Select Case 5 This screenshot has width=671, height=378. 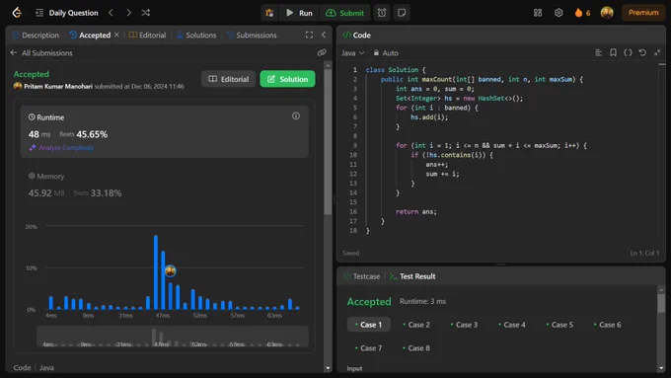tap(559, 325)
